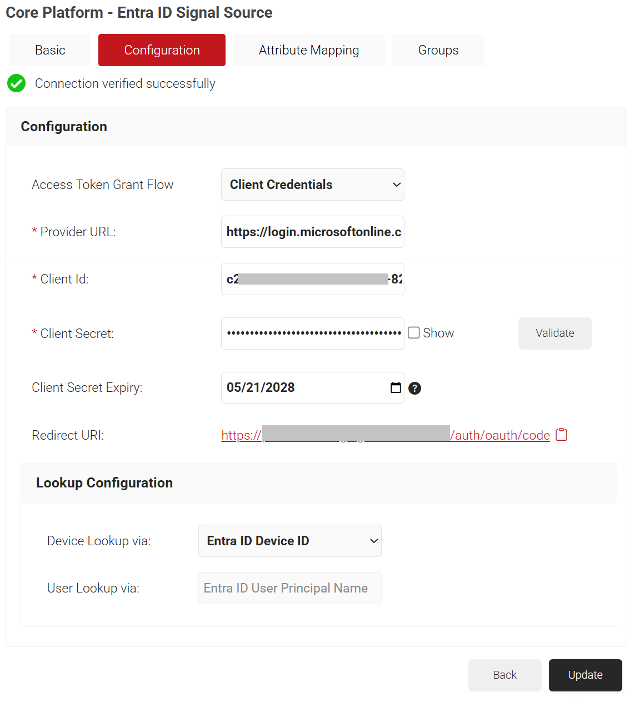Click the User Lookup via field
The height and width of the screenshot is (702, 630).
(290, 588)
